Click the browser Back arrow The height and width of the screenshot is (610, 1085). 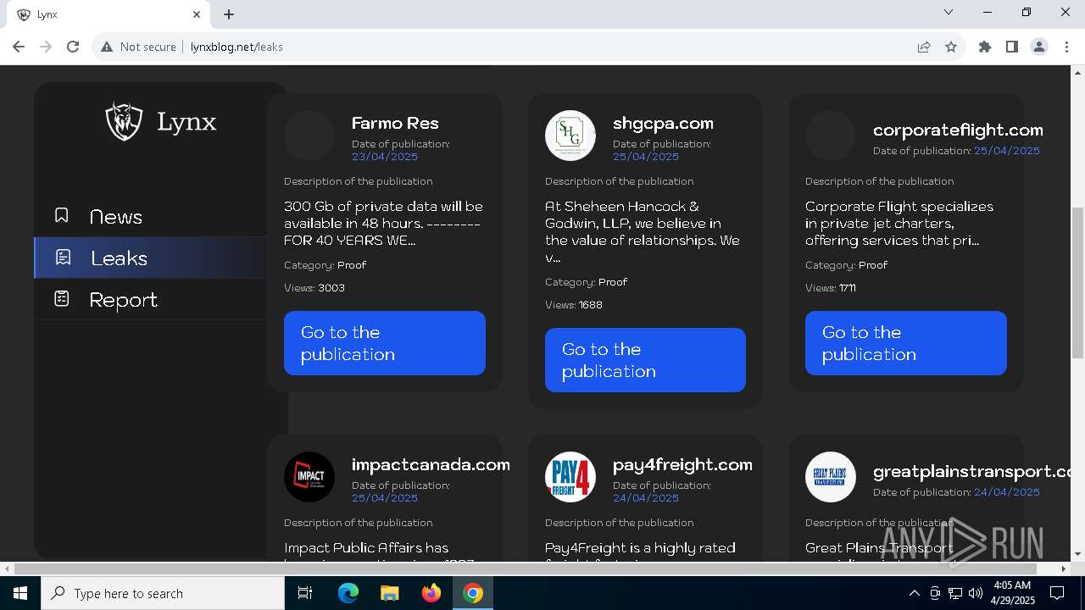click(x=19, y=47)
